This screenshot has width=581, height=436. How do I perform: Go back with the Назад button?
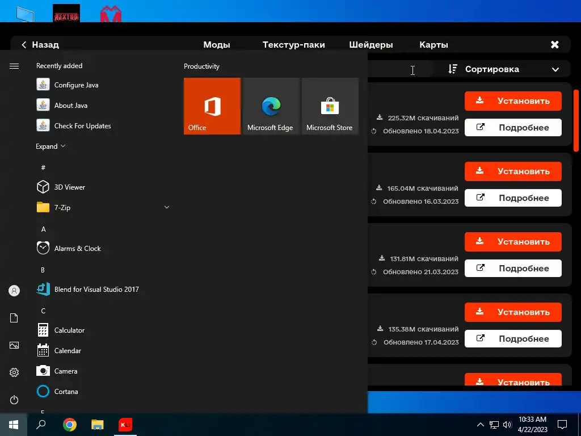coord(40,45)
